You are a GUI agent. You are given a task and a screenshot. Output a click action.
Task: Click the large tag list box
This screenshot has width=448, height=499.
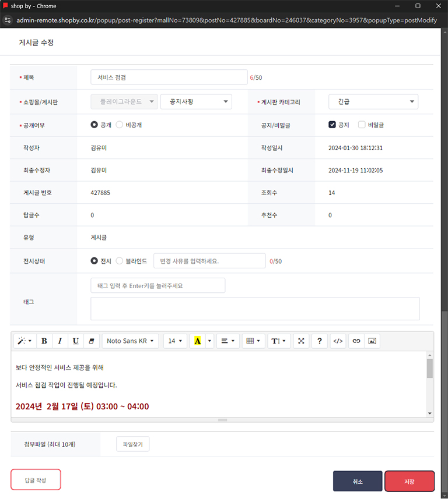255,309
